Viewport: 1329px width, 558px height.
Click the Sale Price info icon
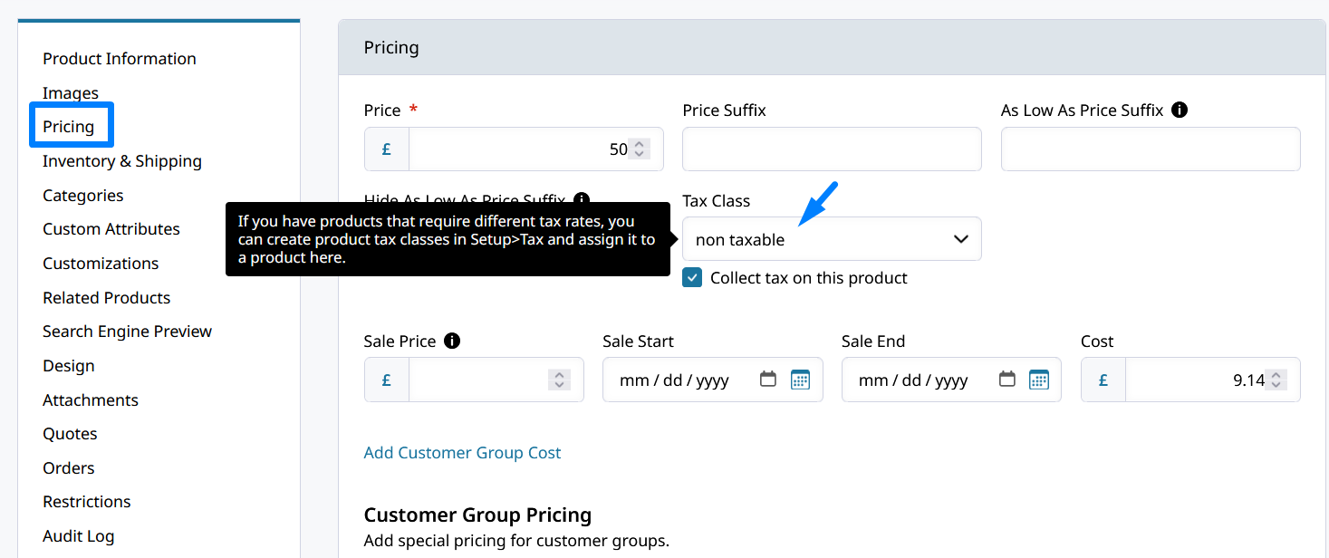point(451,342)
